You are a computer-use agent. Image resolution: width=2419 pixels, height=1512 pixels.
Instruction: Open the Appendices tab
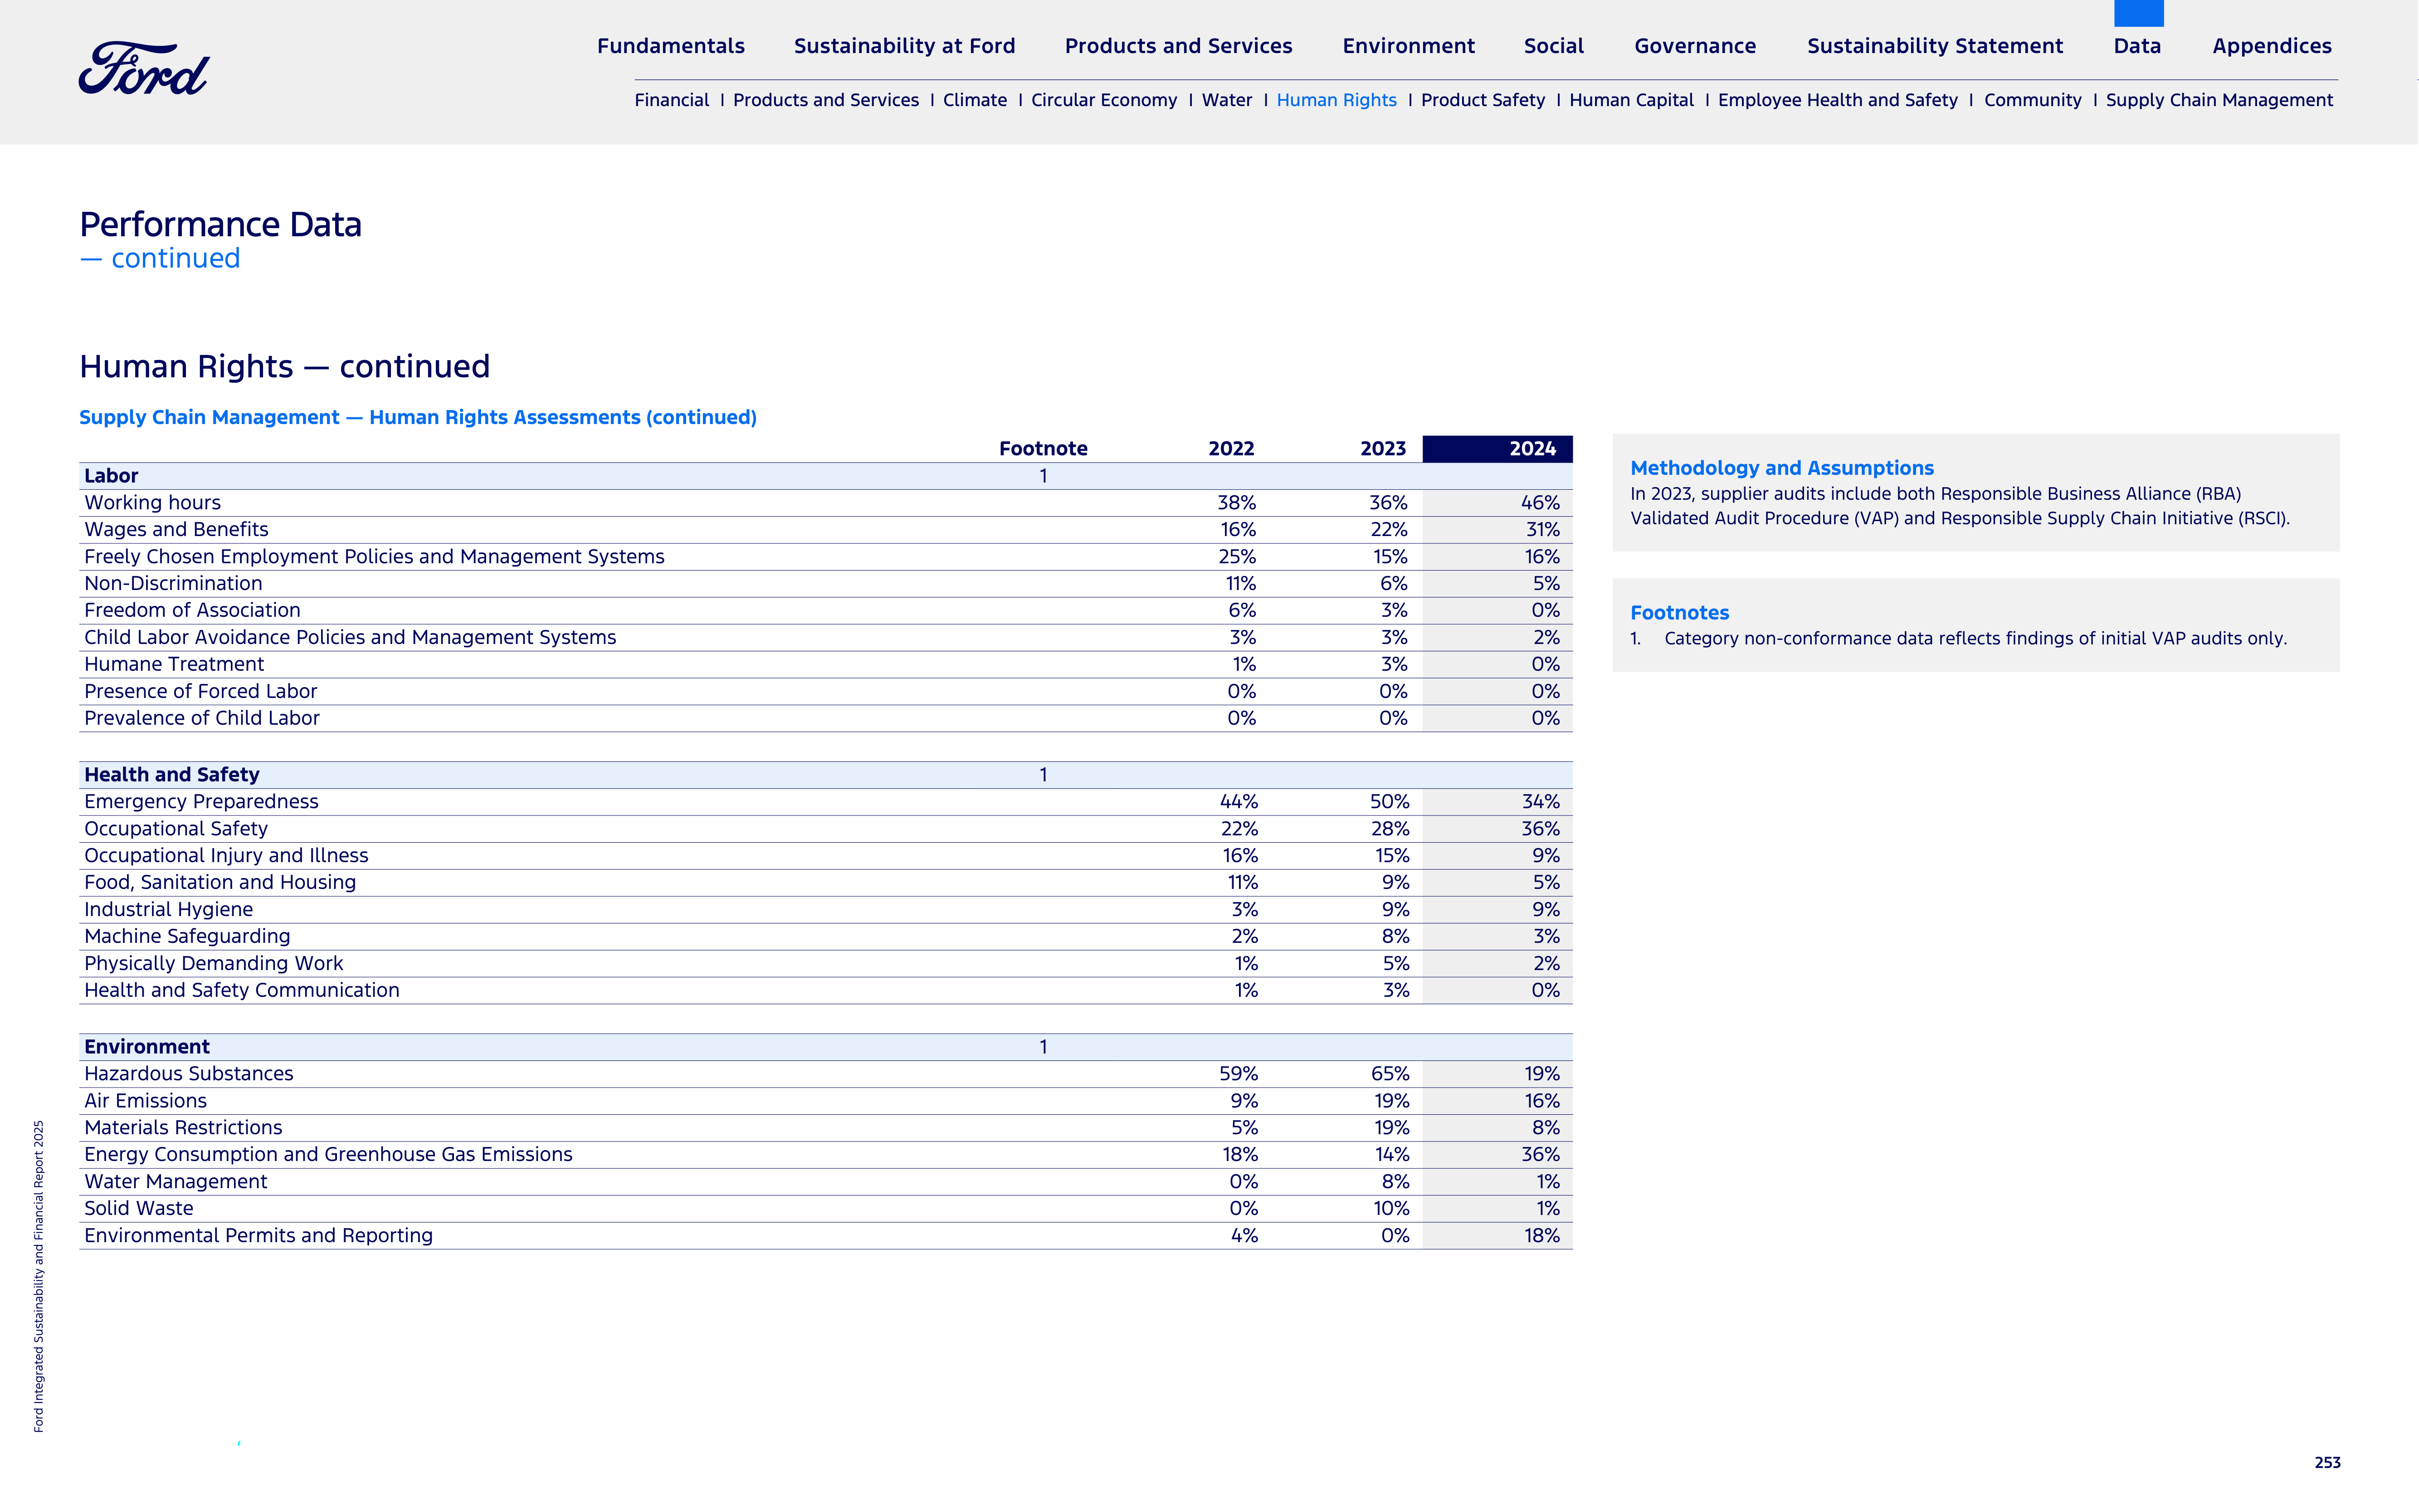(2272, 46)
